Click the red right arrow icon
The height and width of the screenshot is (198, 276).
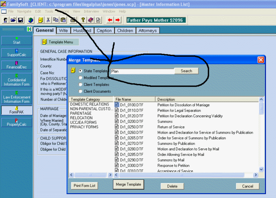(x=117, y=20)
